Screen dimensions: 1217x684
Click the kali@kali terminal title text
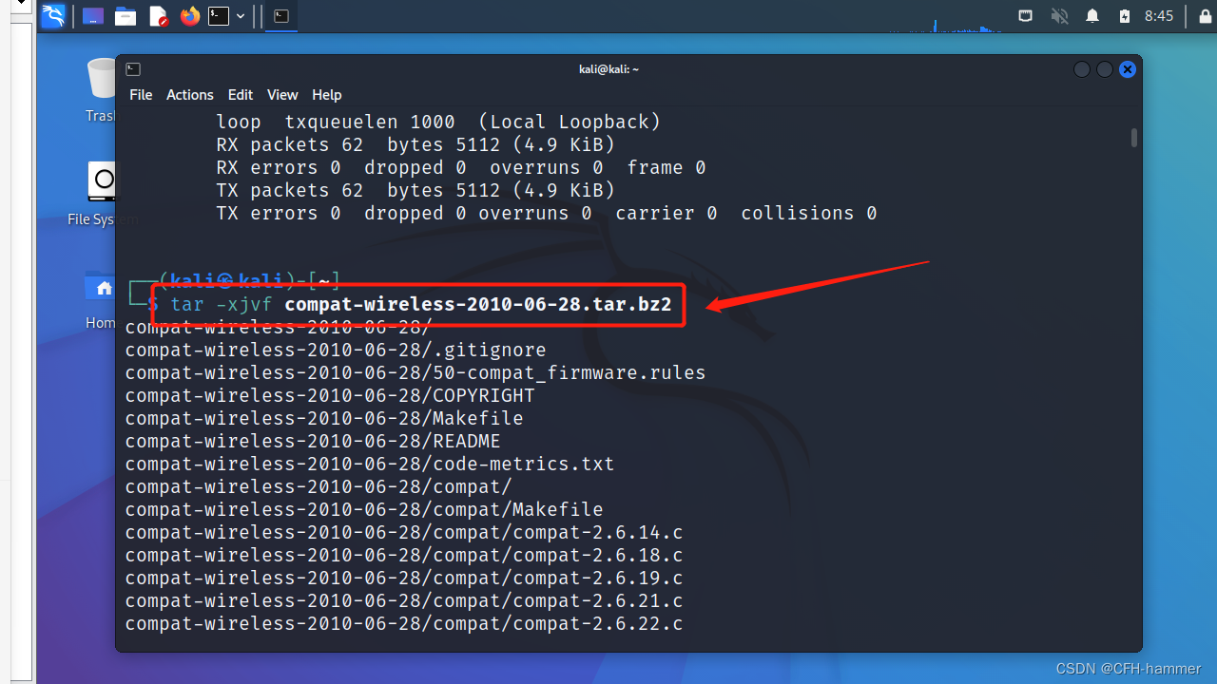608,69
